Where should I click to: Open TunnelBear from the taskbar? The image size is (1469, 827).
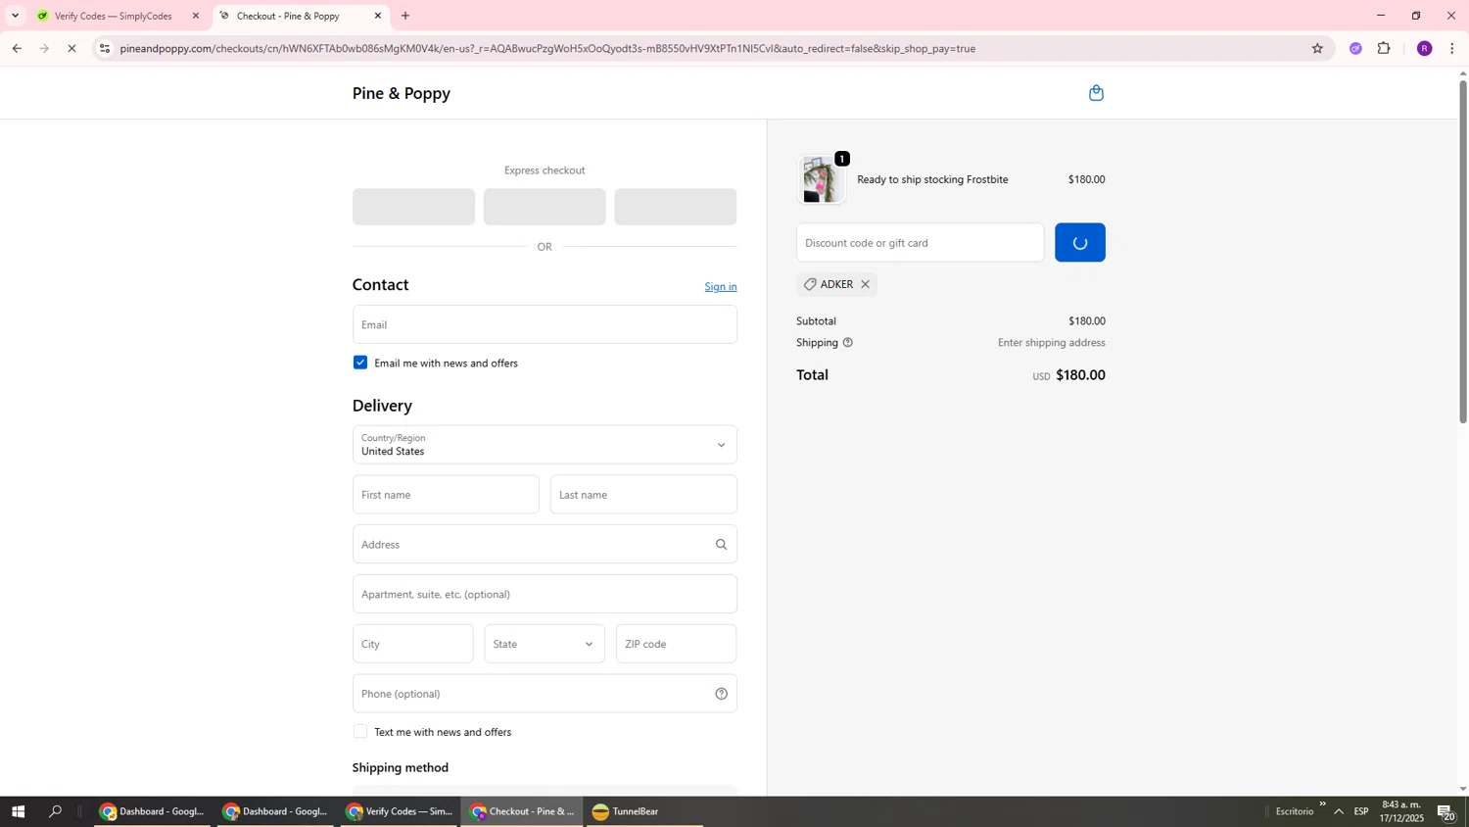click(644, 811)
